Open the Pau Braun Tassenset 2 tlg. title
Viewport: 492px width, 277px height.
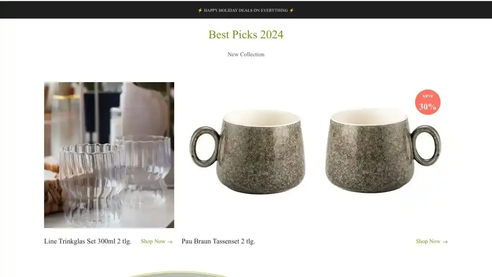point(218,241)
